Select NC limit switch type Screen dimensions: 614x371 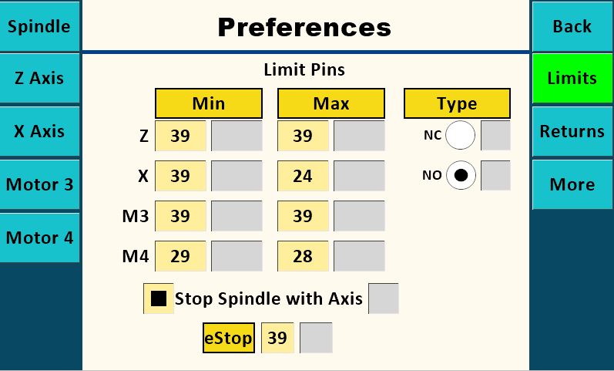[x=461, y=136]
